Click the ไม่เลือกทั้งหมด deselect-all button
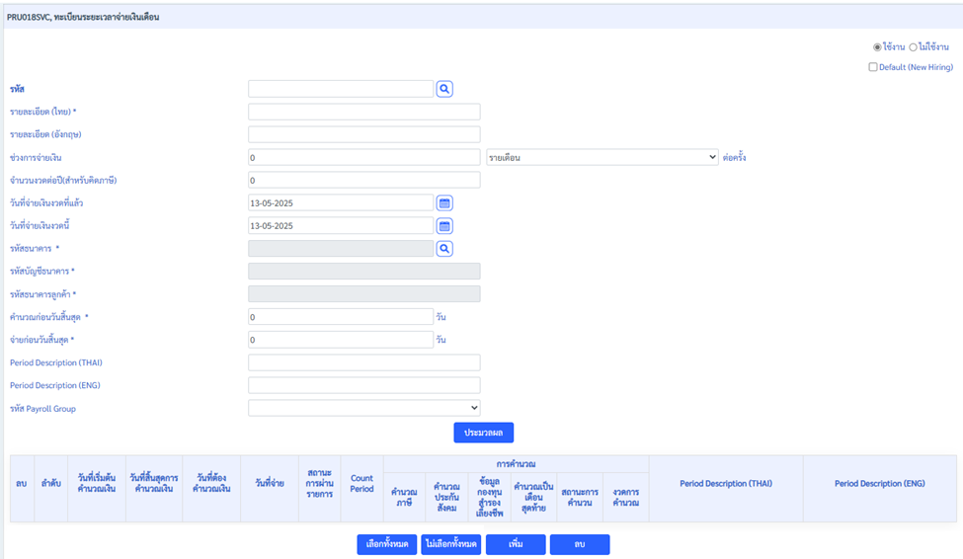The width and height of the screenshot is (963, 559). pos(450,544)
